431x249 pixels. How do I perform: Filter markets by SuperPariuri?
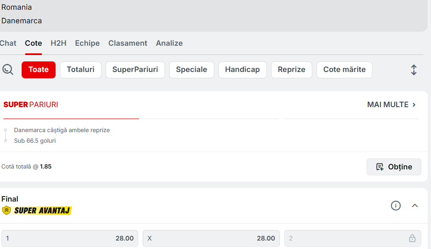pos(135,70)
